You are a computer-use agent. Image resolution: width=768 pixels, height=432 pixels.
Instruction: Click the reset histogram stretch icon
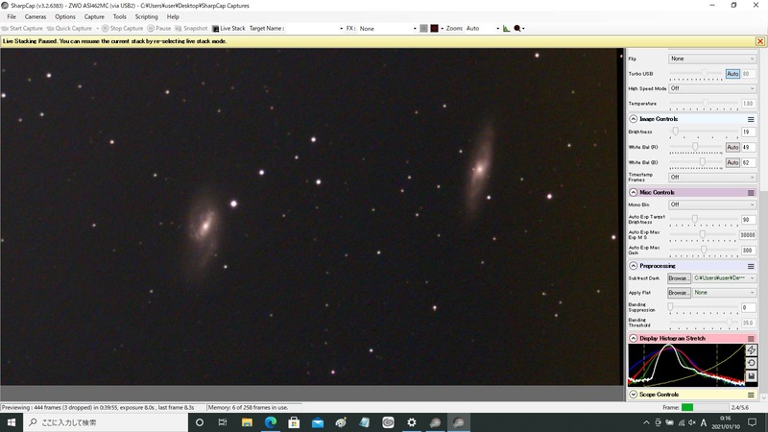click(x=752, y=363)
